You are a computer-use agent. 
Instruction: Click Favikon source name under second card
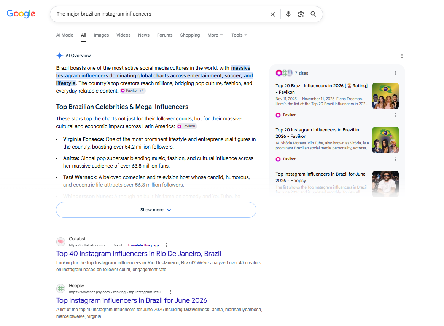290,159
